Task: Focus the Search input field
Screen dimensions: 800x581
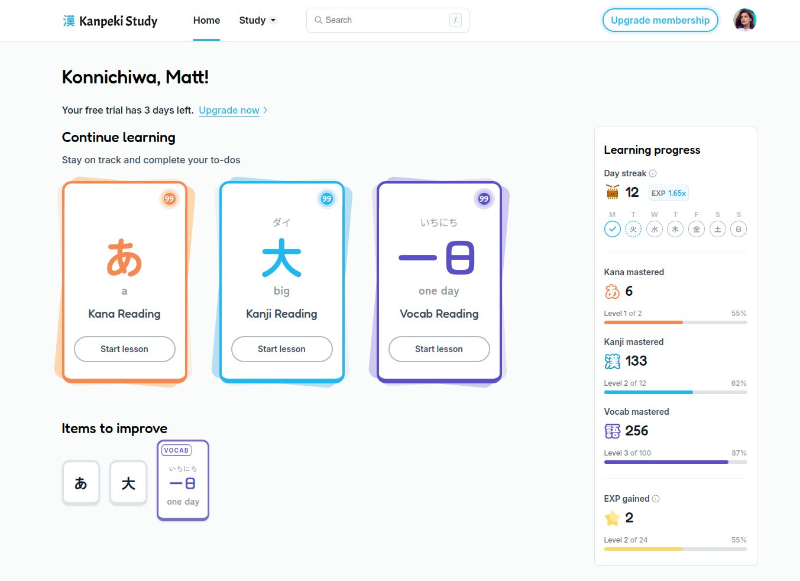Action: point(387,20)
